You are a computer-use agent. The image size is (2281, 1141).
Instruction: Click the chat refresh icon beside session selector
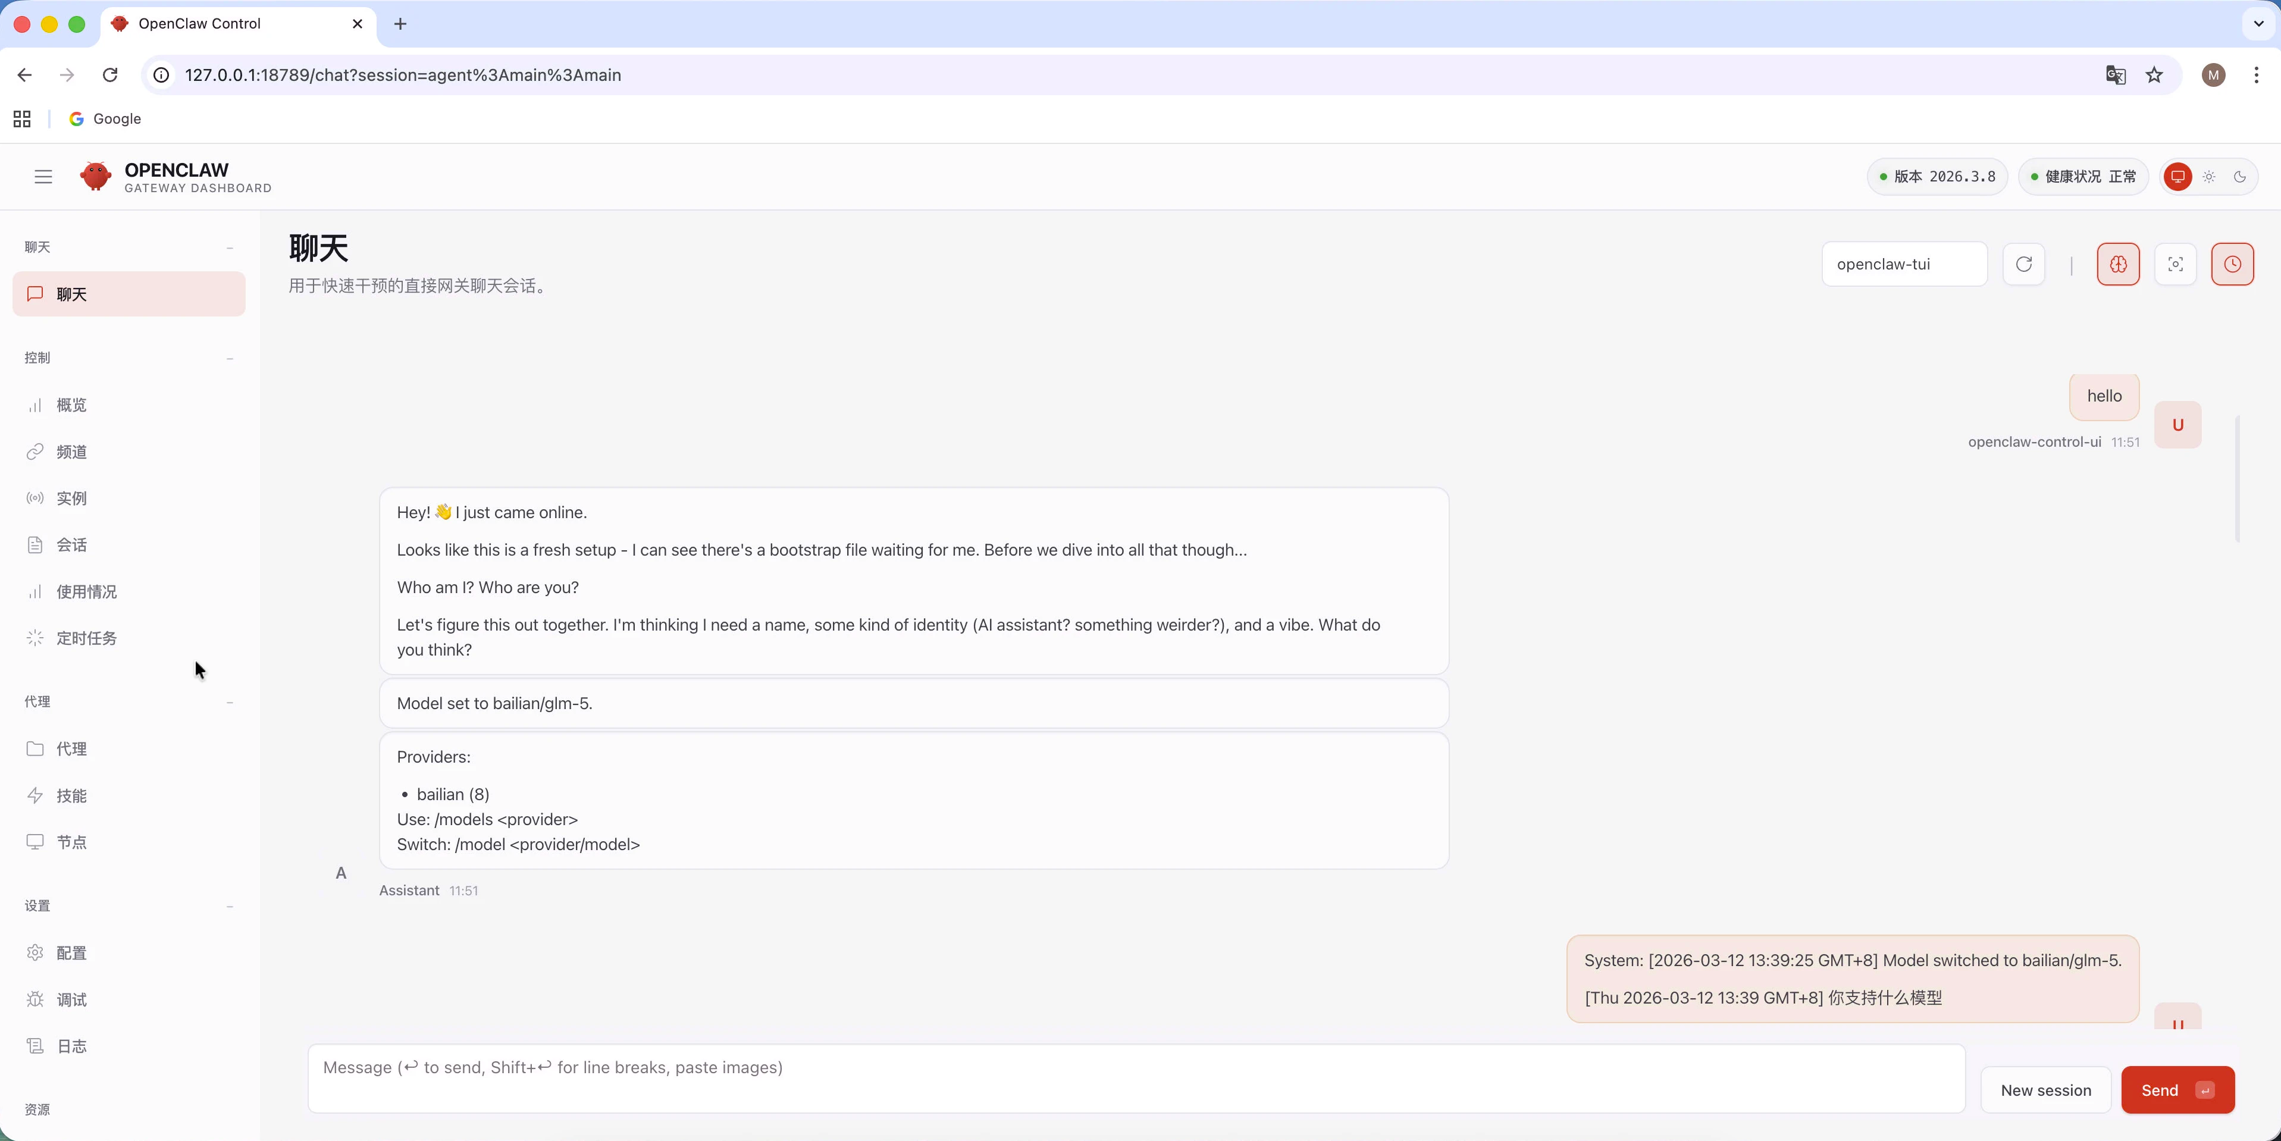coord(2023,264)
